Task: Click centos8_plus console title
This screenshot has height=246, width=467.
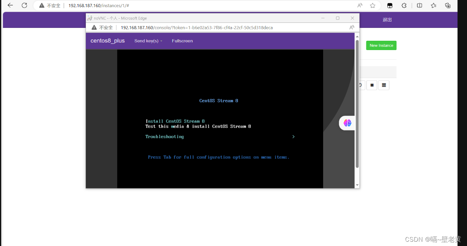Action: [x=108, y=41]
